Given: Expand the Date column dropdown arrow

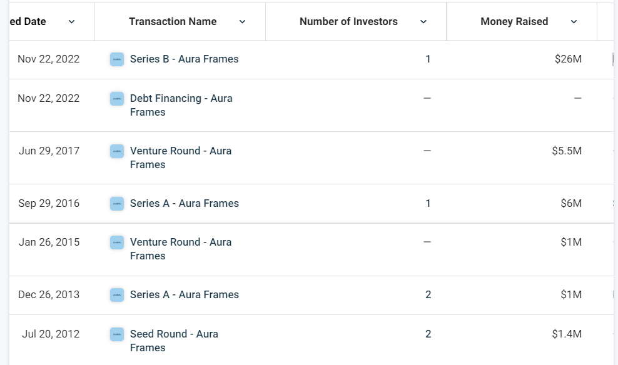Looking at the screenshot, I should (x=71, y=22).
